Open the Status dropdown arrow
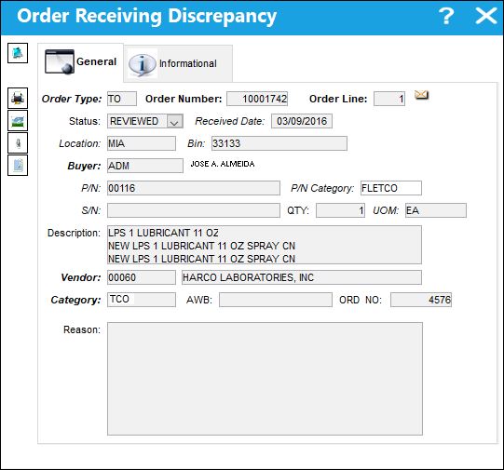 click(x=175, y=121)
